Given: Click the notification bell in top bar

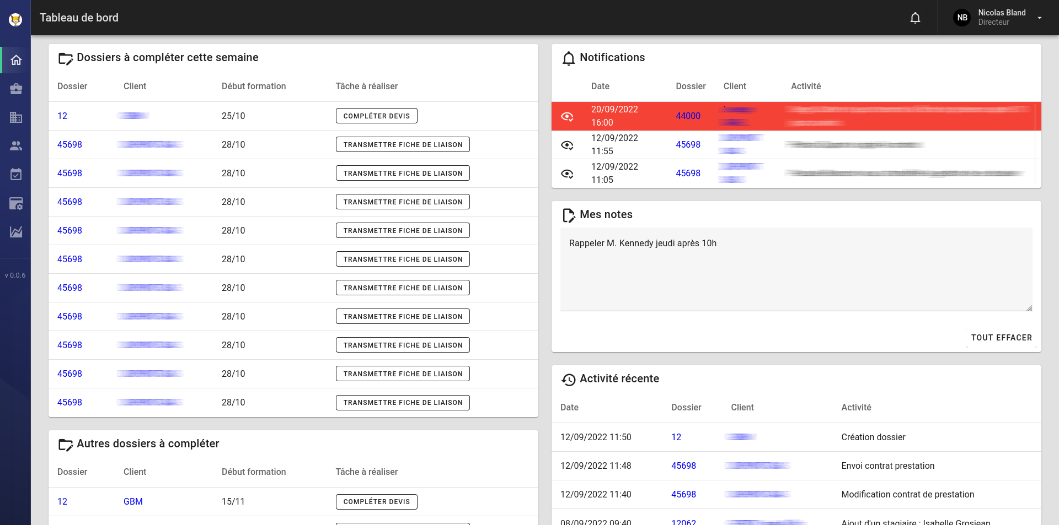Looking at the screenshot, I should click(x=915, y=18).
